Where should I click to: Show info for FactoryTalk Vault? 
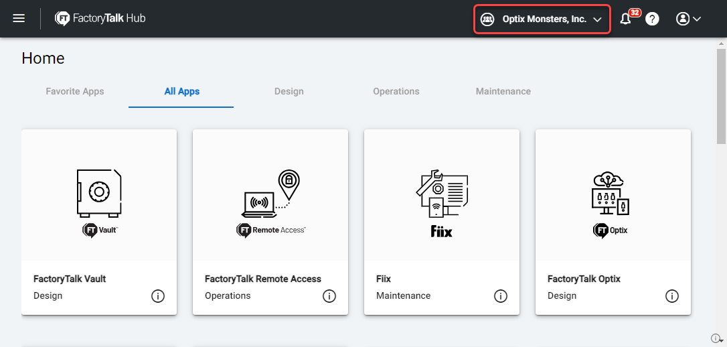pyautogui.click(x=158, y=295)
